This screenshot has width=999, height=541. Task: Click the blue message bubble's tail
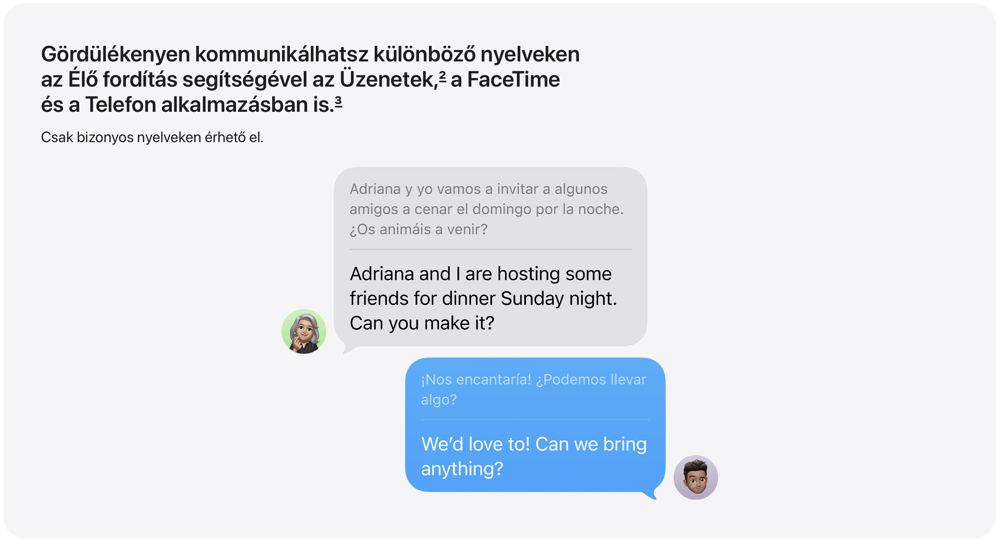(x=651, y=495)
